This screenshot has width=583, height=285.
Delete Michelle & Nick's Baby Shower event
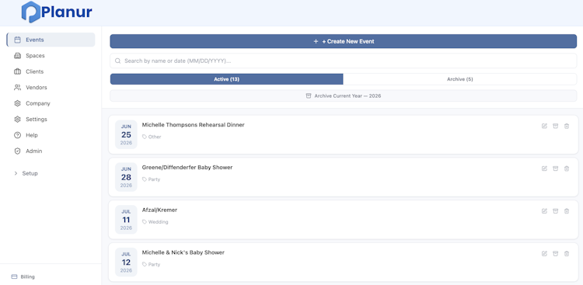(x=567, y=253)
